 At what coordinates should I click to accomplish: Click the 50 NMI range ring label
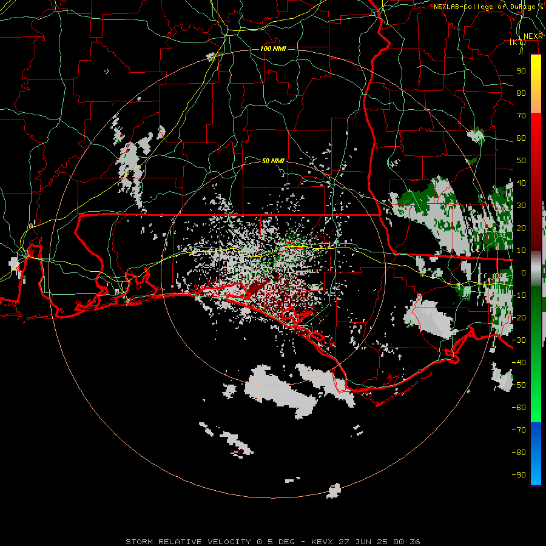click(x=273, y=161)
